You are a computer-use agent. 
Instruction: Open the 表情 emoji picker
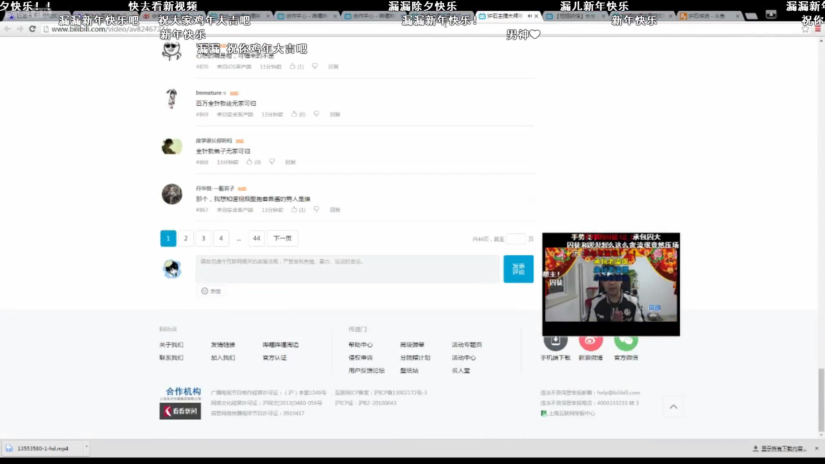(x=211, y=291)
